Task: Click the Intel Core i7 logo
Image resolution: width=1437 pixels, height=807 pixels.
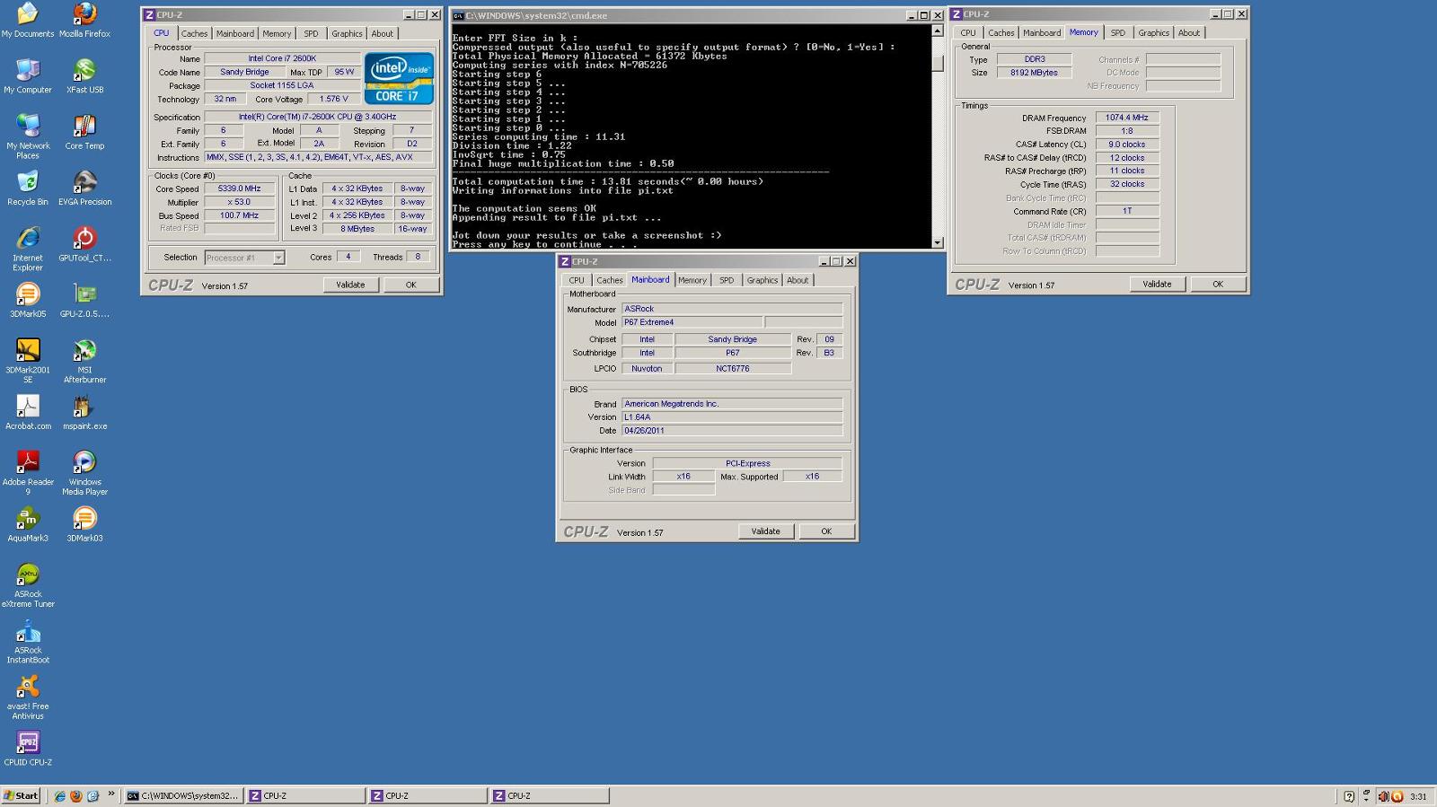Action: pyautogui.click(x=399, y=79)
